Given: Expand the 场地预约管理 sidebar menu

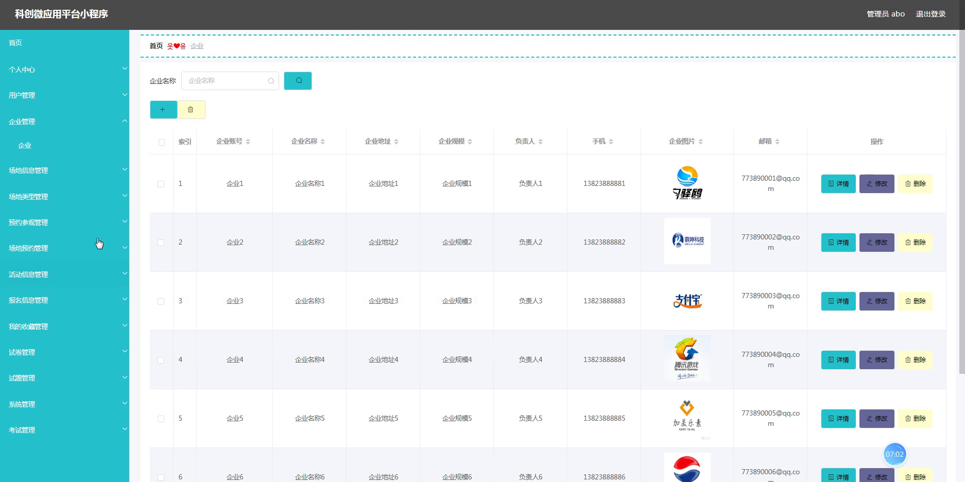Looking at the screenshot, I should (x=64, y=248).
